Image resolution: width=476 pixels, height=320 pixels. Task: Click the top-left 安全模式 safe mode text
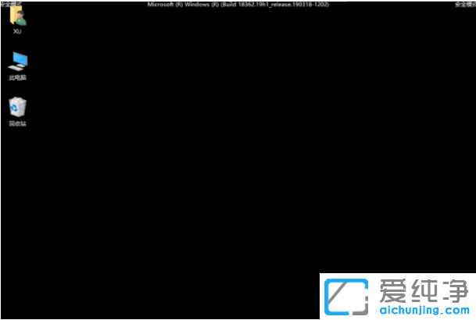pyautogui.click(x=10, y=4)
